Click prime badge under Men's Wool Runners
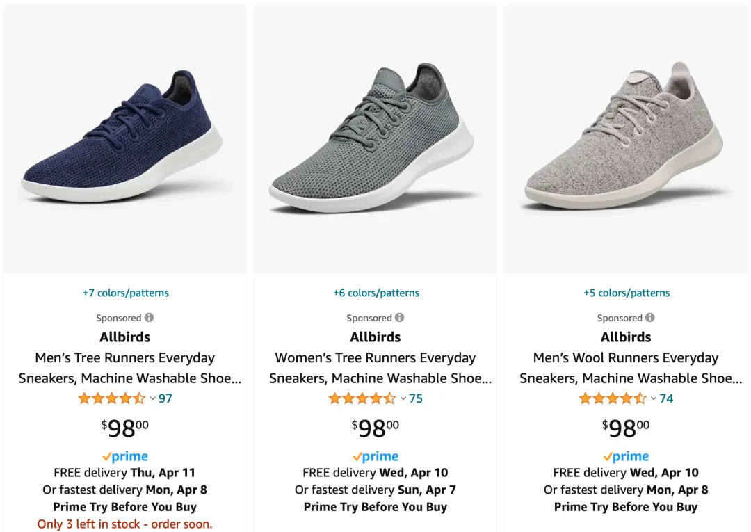751x532 pixels. (626, 456)
